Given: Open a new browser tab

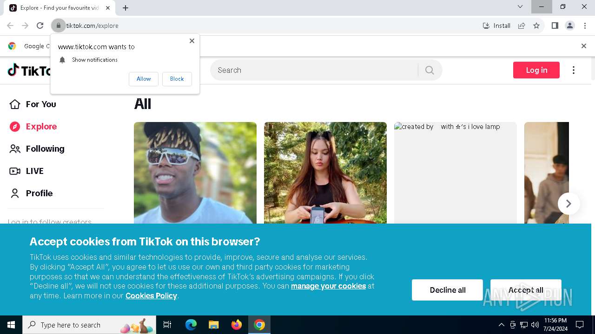Looking at the screenshot, I should point(126,8).
